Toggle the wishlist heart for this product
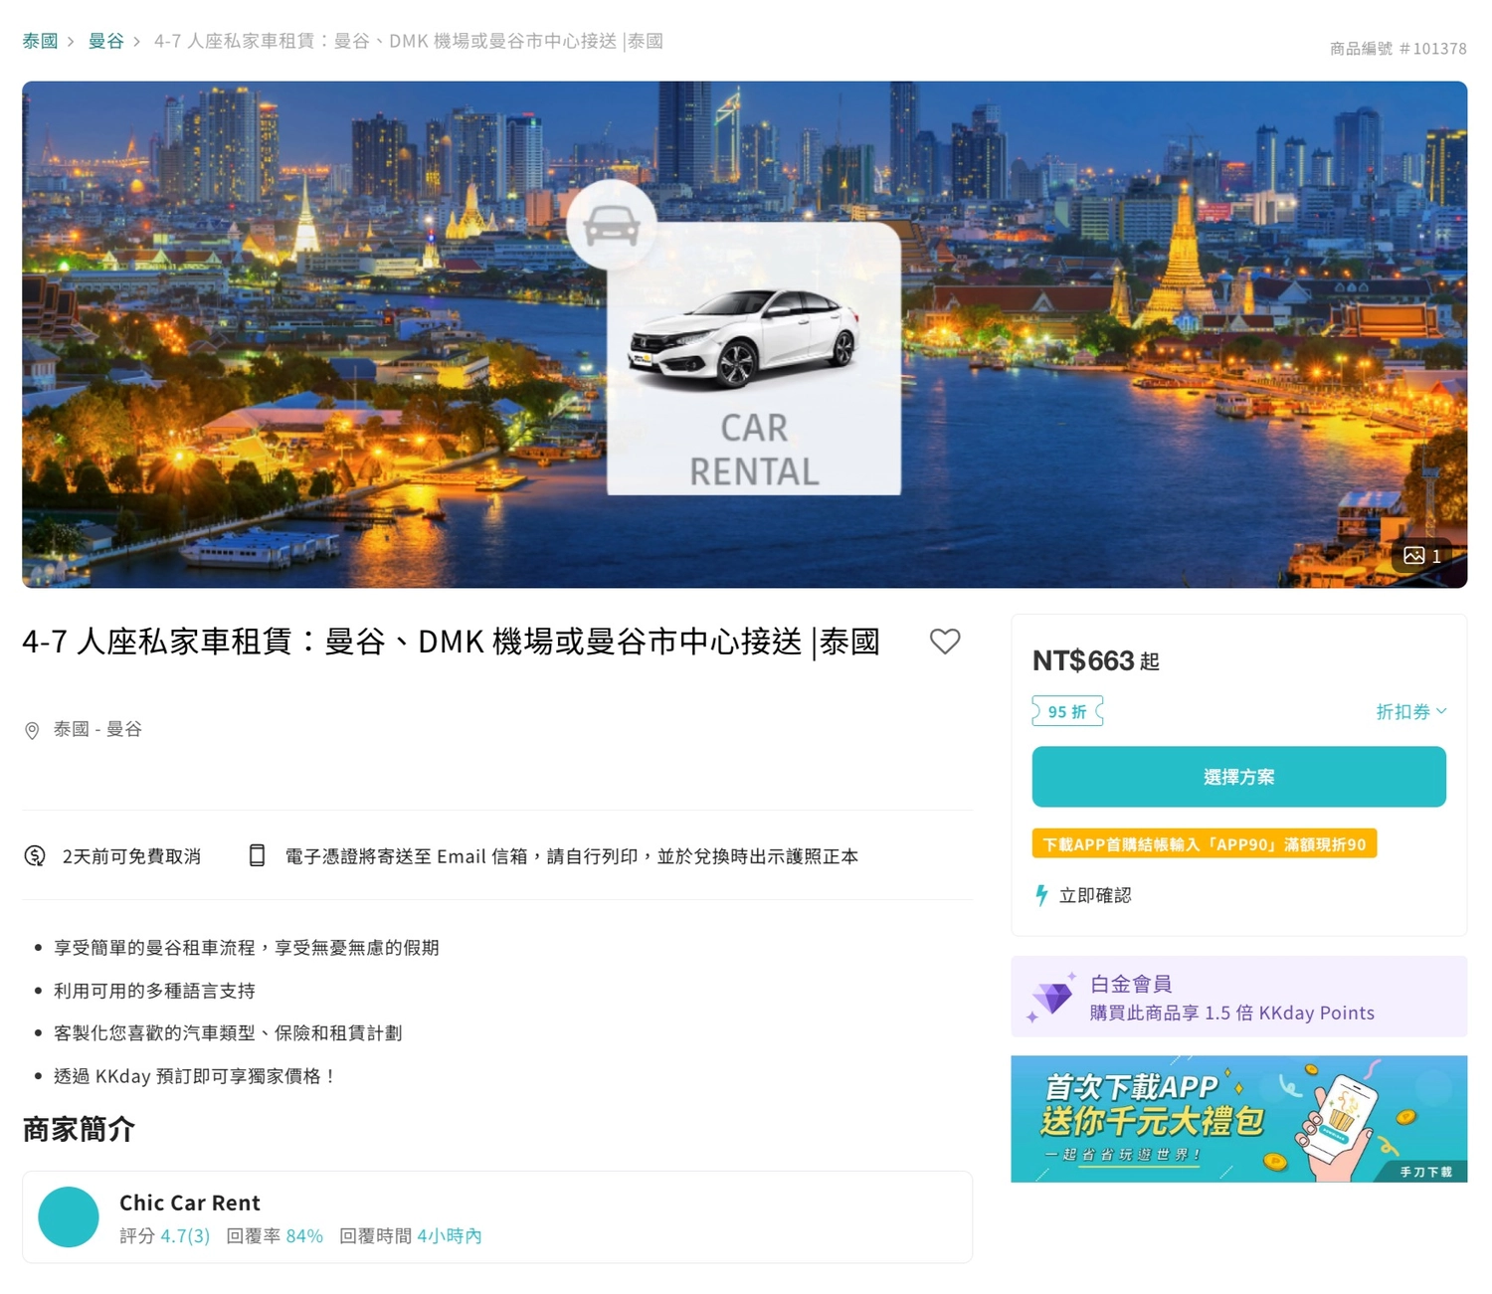The image size is (1492, 1294). click(945, 642)
